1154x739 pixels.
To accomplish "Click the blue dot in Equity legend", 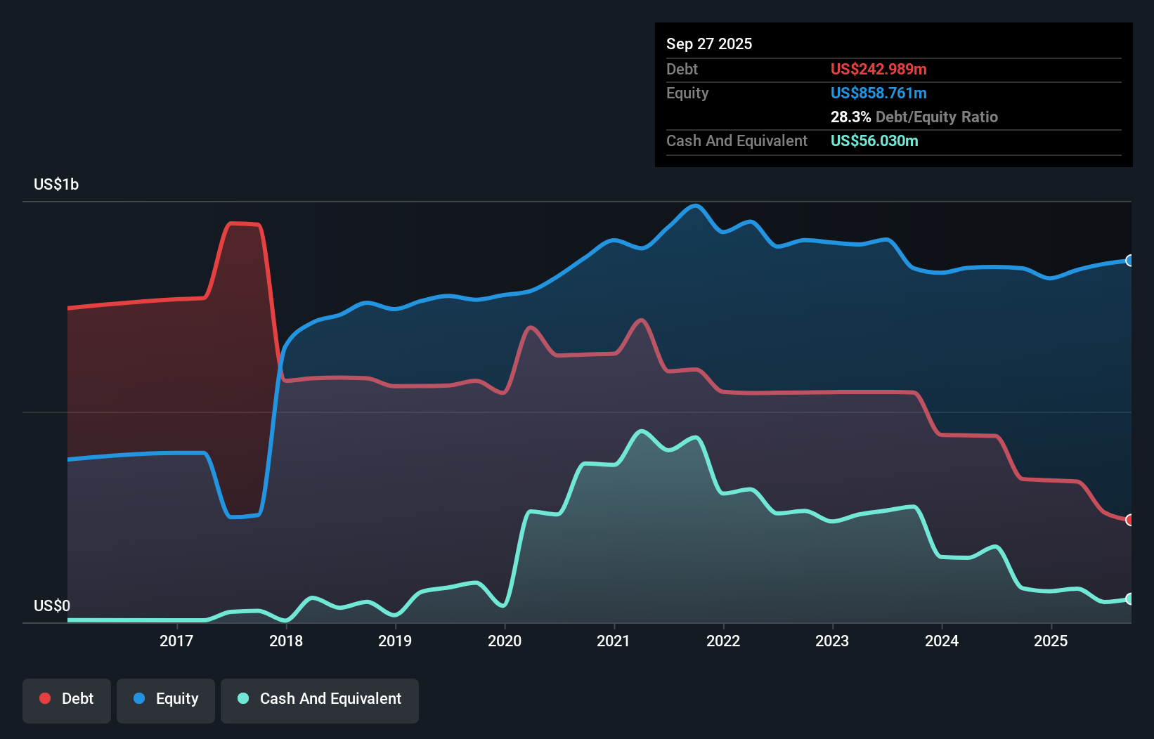I will tap(139, 698).
